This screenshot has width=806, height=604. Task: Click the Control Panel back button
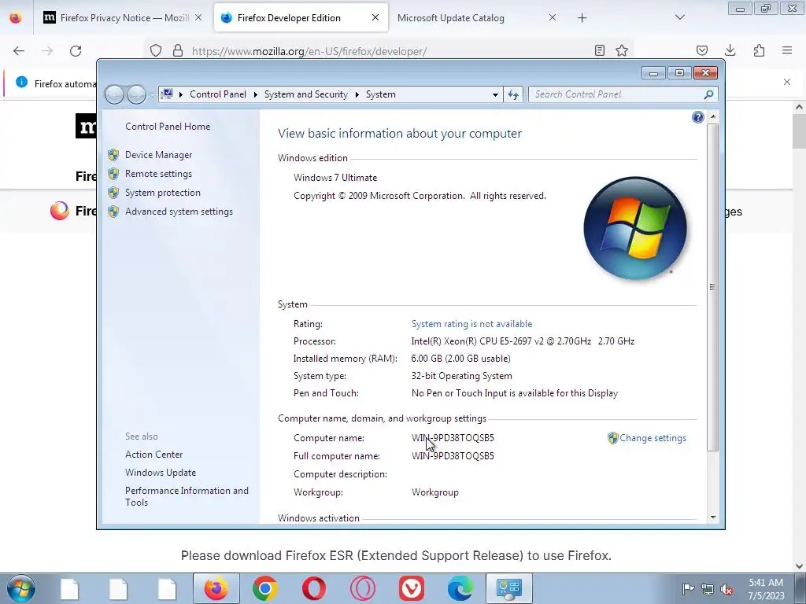114,94
